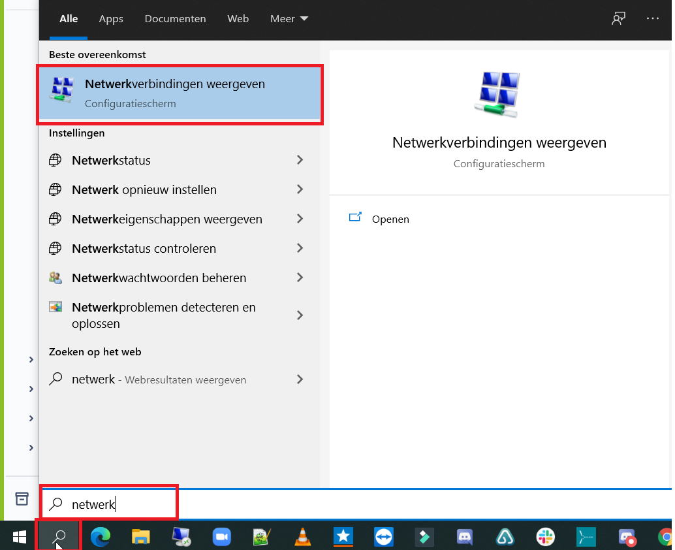Click Openen in the preview pane
The height and width of the screenshot is (550, 675).
pos(390,219)
